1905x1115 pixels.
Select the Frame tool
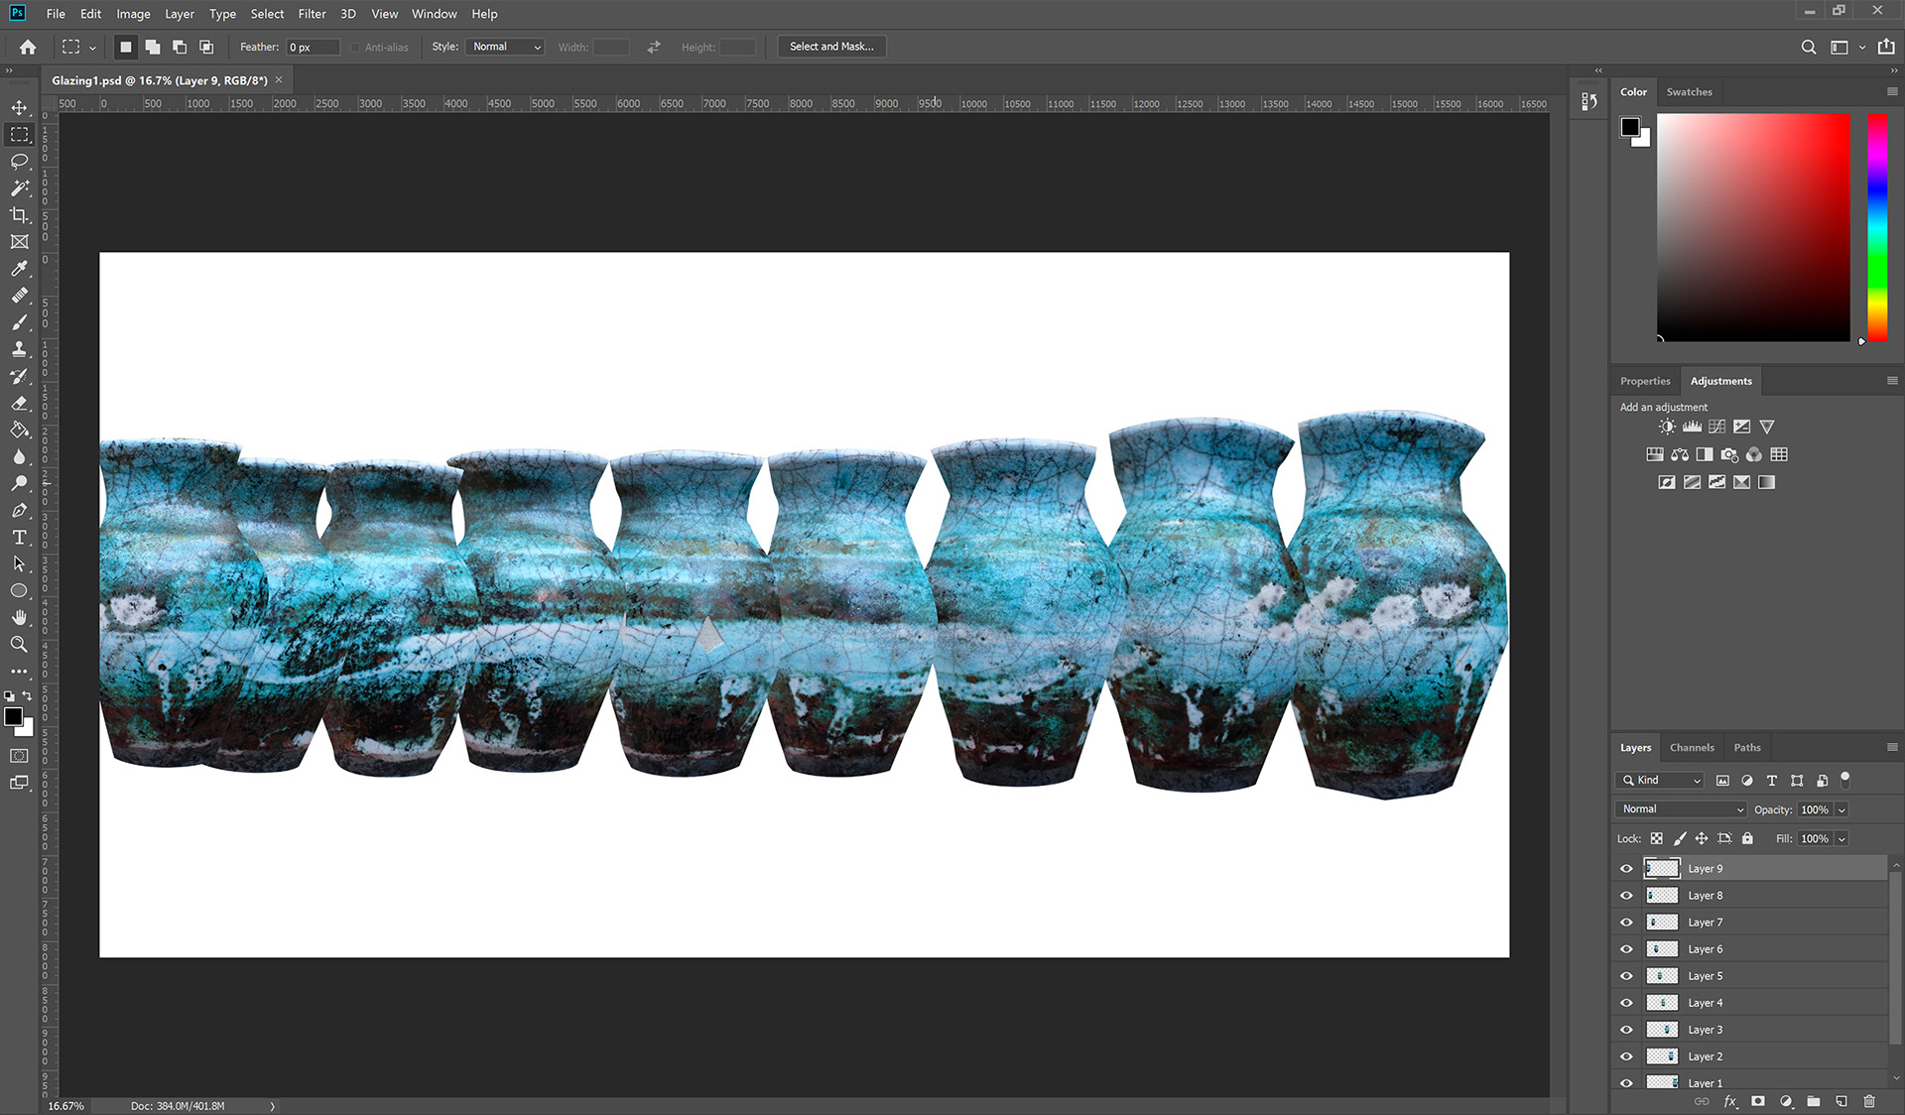point(19,241)
